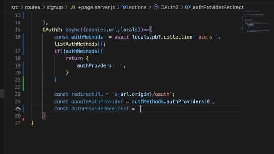Click 'authProvders' property on line 19

[x=94, y=65]
